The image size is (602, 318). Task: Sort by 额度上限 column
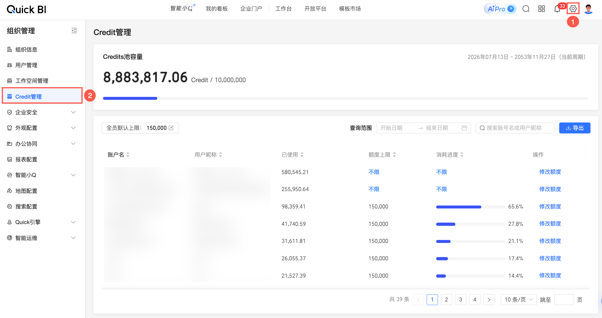394,155
